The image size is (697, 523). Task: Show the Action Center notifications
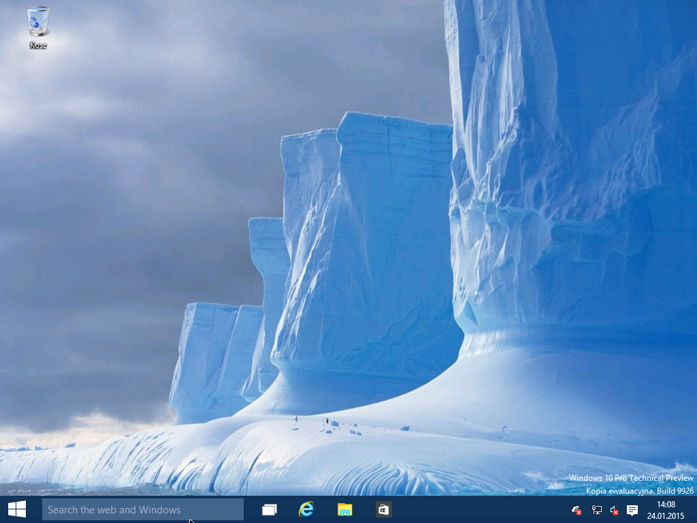pyautogui.click(x=632, y=510)
